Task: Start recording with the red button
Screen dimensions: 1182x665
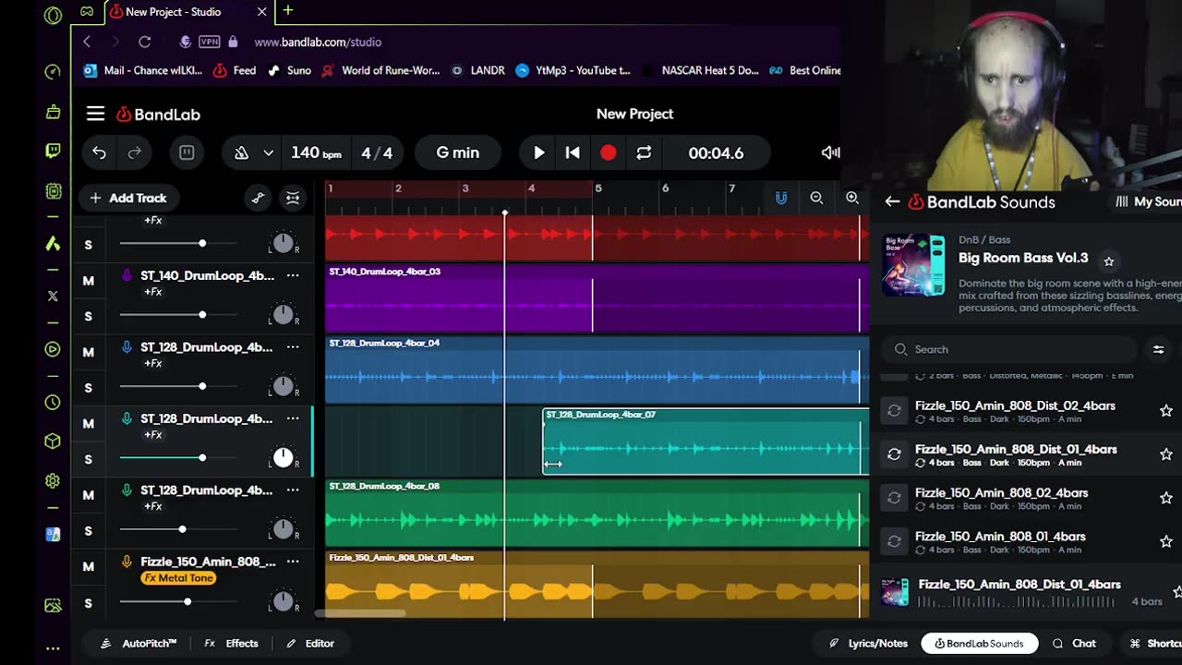Action: (608, 152)
